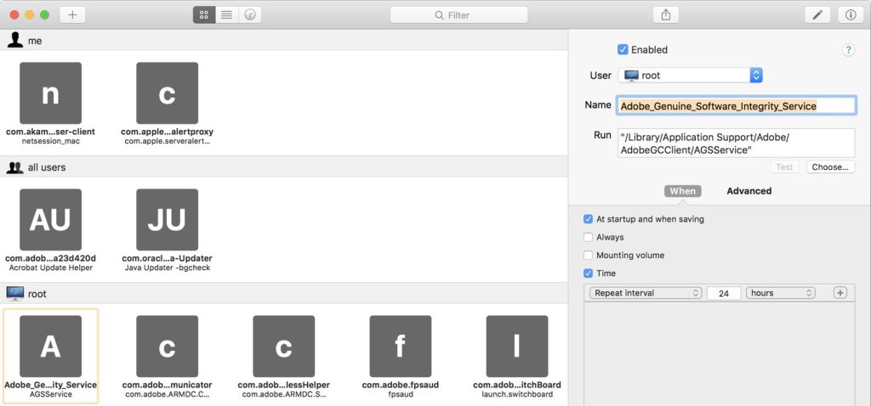871x406 pixels.
Task: Switch to the Advanced tab
Action: tap(749, 191)
